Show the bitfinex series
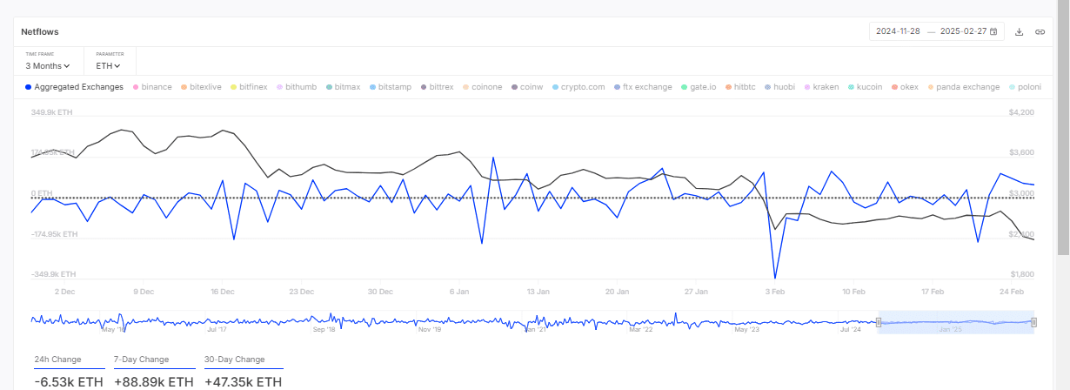Viewport: 1070px width, 390px height. click(249, 87)
